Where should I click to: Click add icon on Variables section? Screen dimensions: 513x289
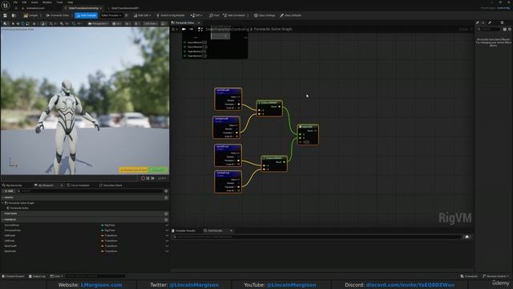(x=166, y=219)
